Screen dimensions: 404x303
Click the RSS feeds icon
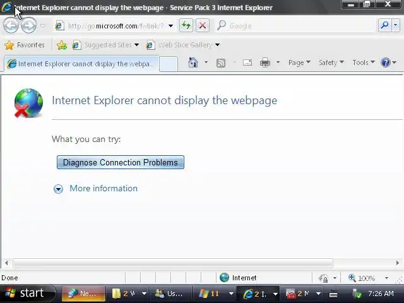(221, 63)
